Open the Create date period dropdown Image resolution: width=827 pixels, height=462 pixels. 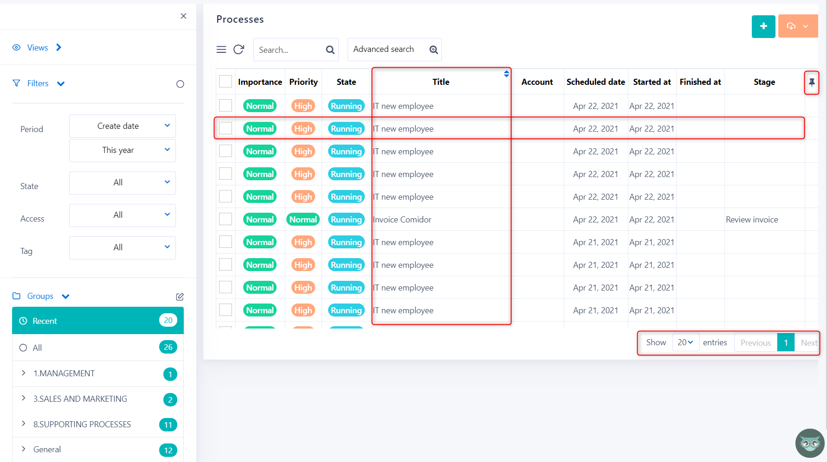[123, 126]
